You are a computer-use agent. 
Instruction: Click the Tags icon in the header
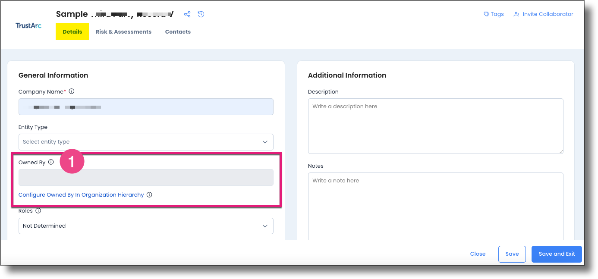click(x=487, y=14)
